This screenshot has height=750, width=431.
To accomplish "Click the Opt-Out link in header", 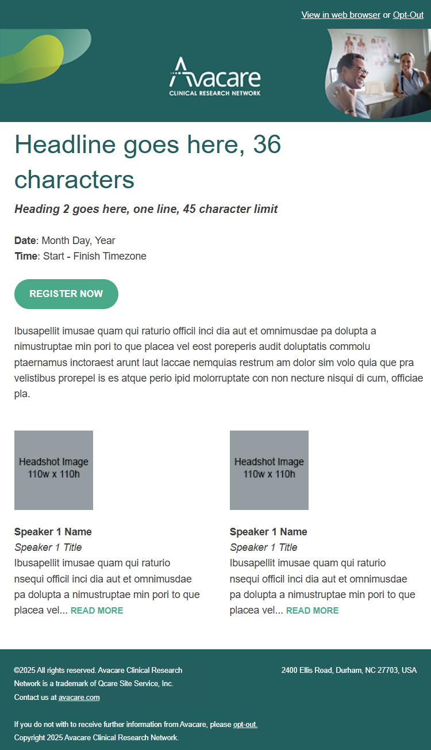I will point(408,15).
